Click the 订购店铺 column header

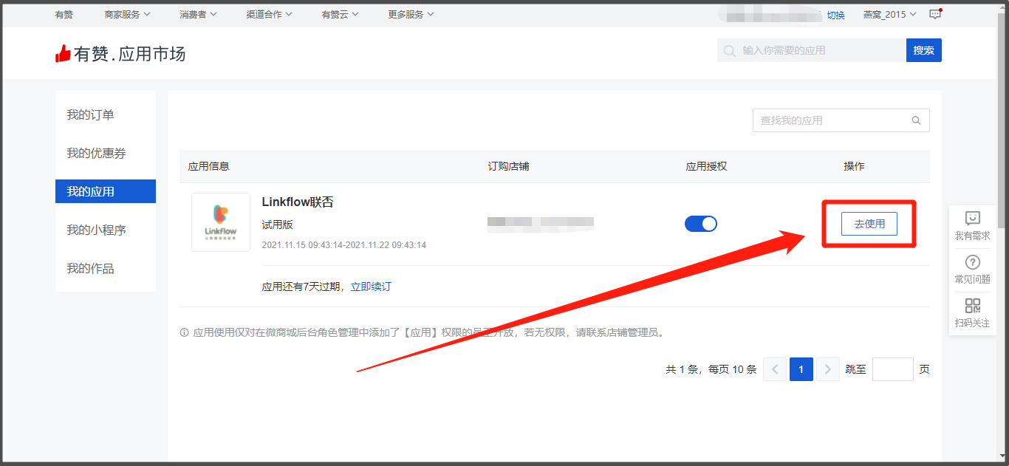point(508,166)
